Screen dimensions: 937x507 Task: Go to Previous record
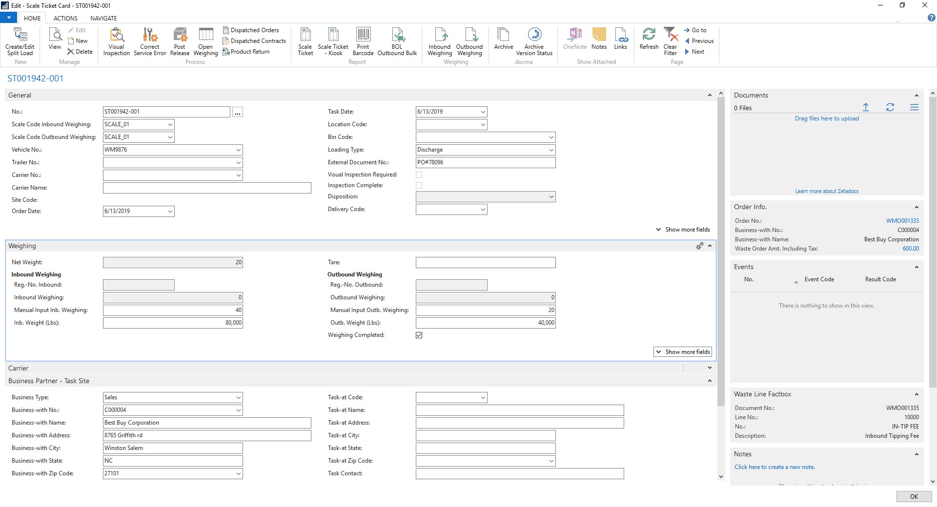699,41
